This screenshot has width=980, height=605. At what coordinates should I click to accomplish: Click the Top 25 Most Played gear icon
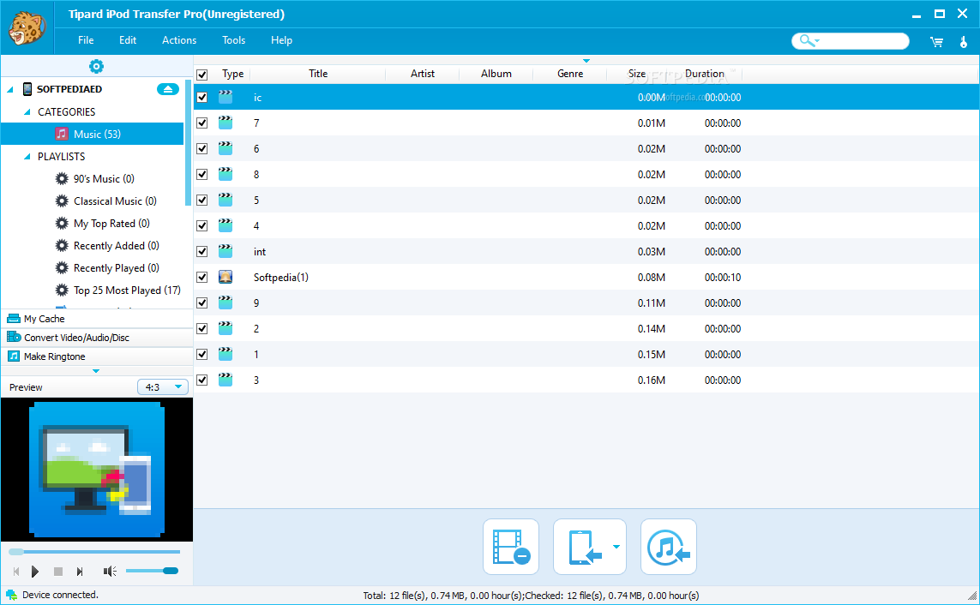click(x=62, y=291)
